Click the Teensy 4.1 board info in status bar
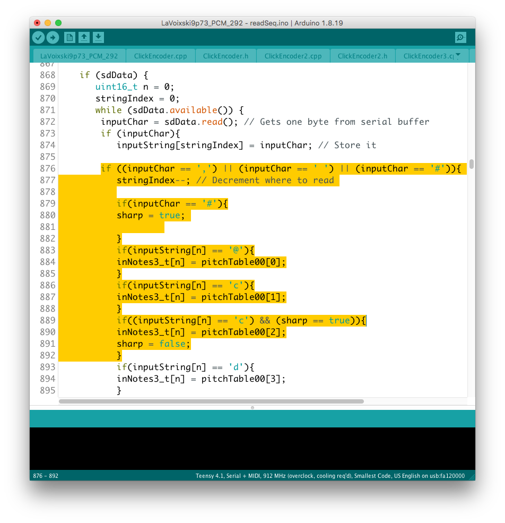This screenshot has width=505, height=523. [x=330, y=476]
